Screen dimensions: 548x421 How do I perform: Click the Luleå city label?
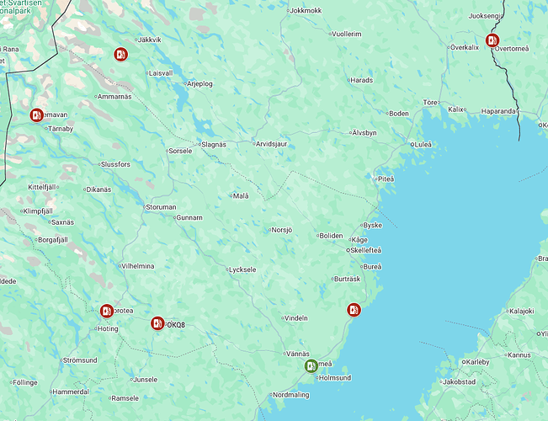[423, 145]
